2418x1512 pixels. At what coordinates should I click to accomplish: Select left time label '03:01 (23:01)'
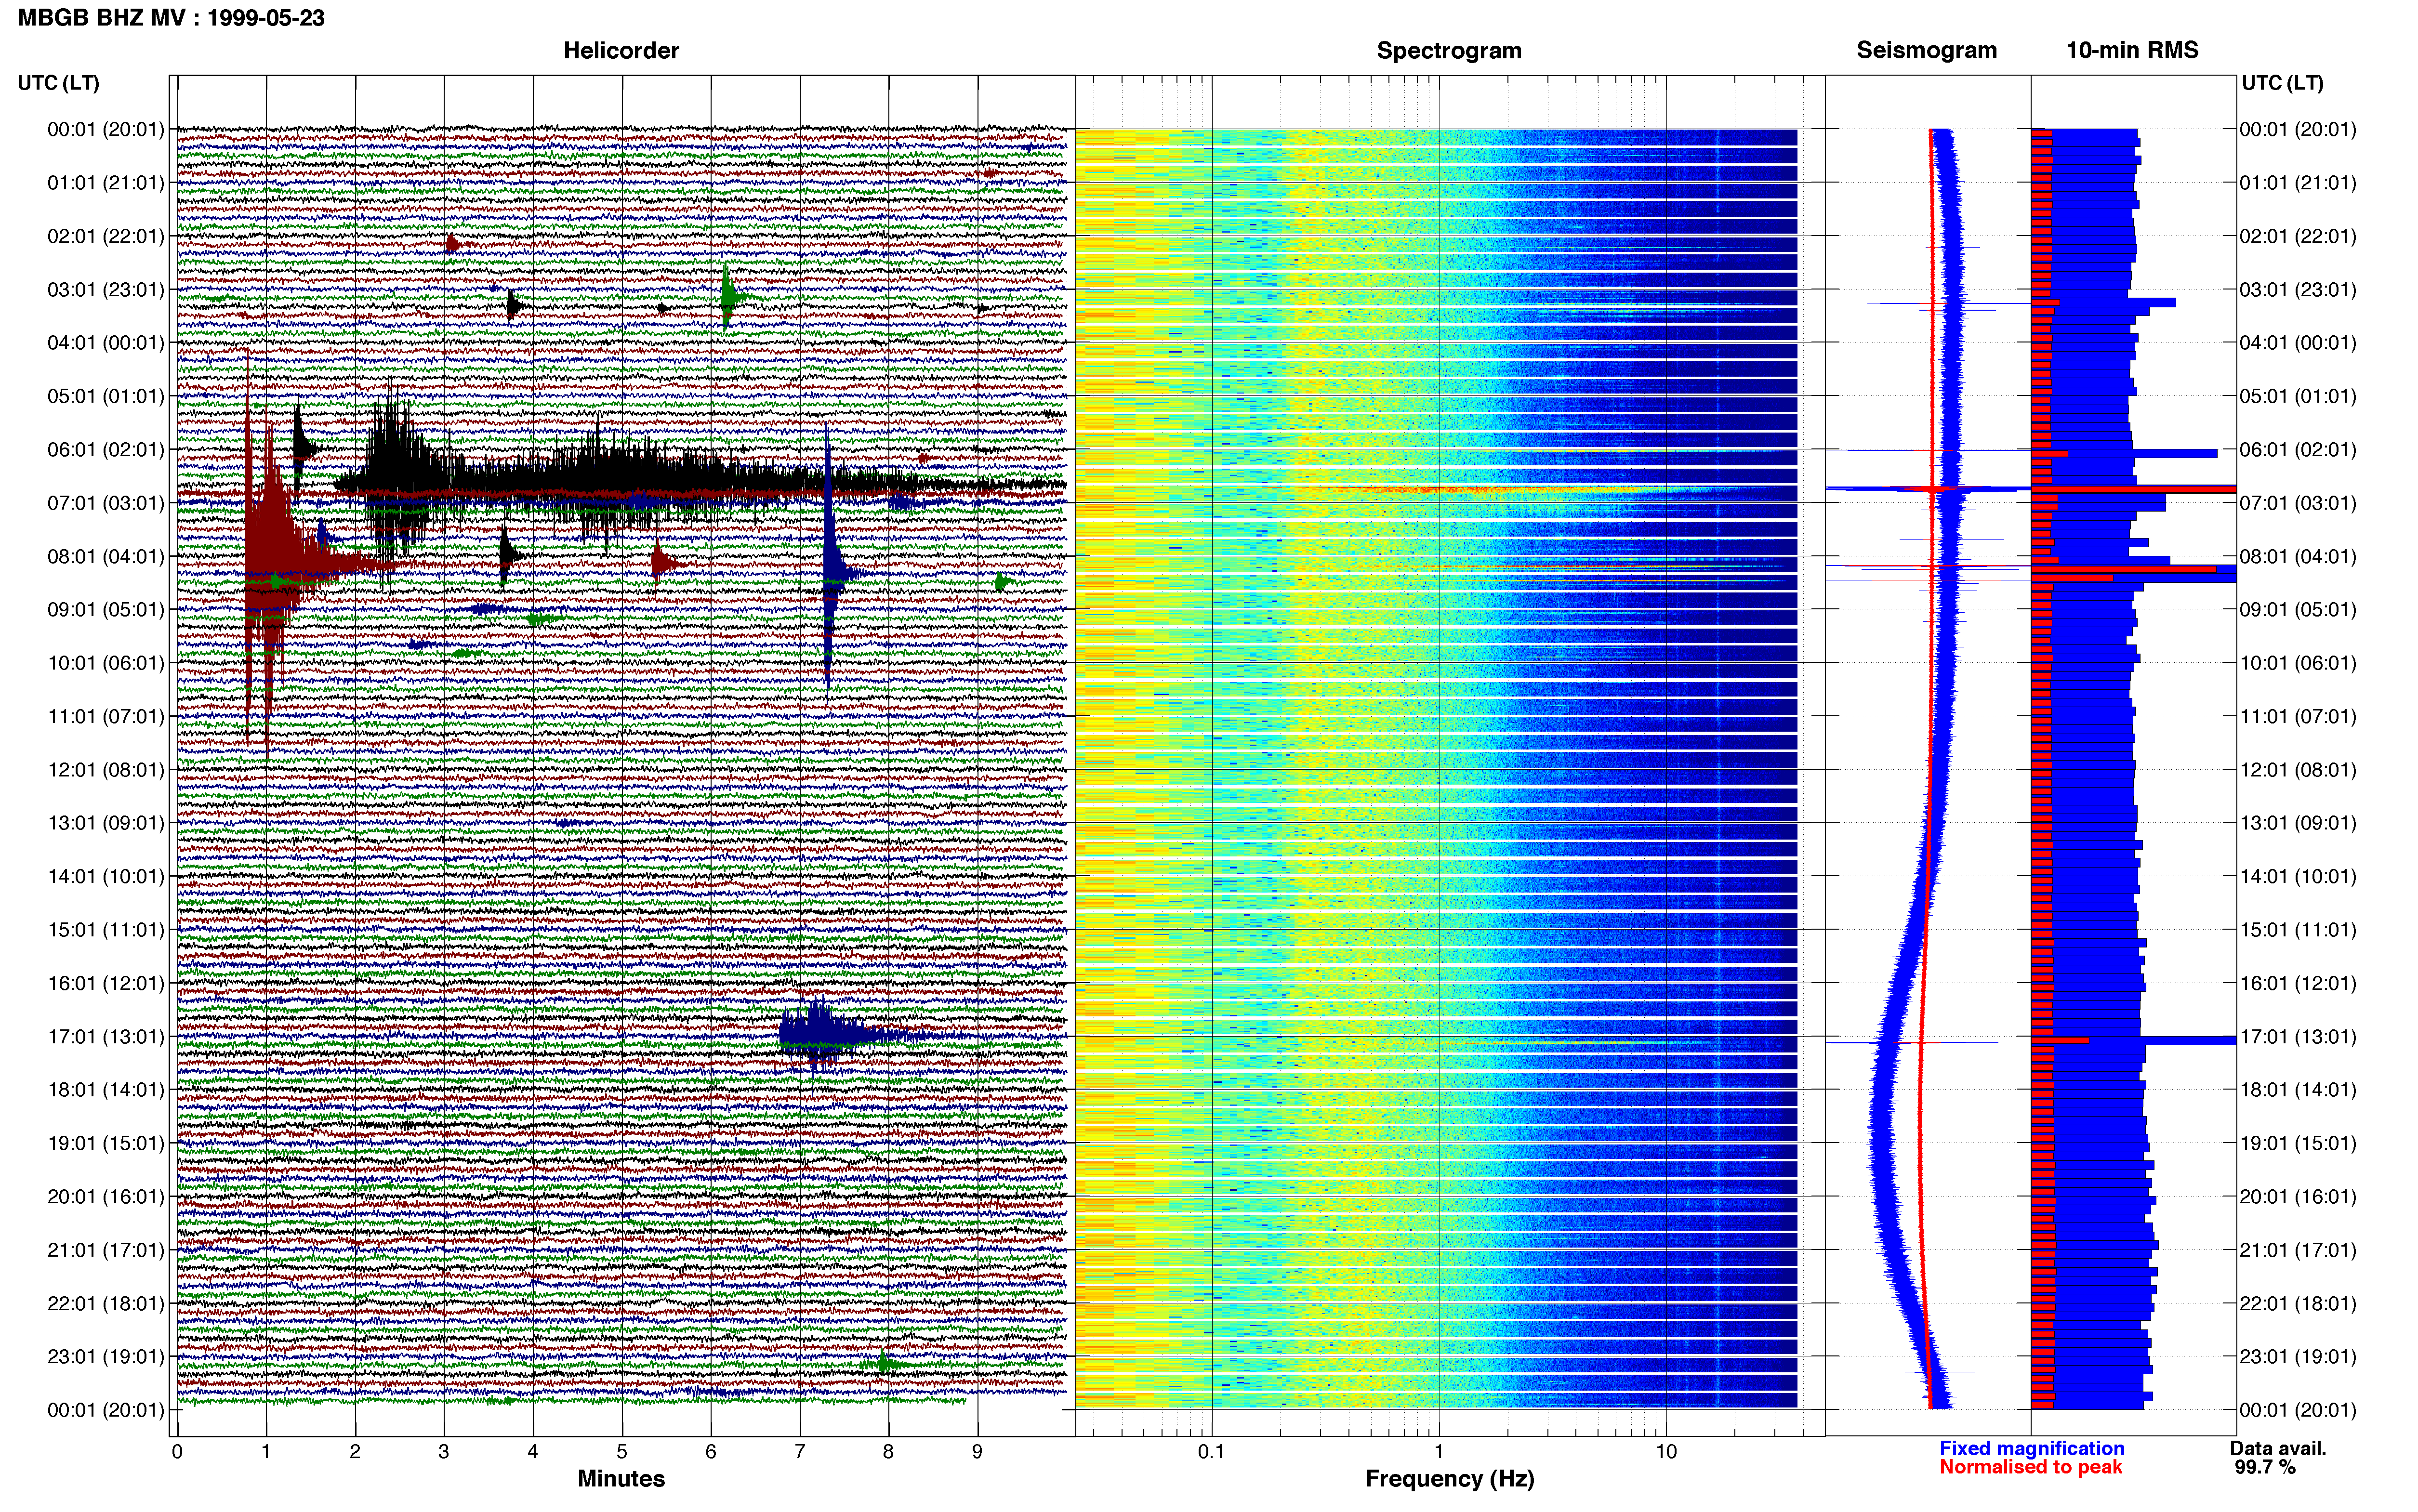pyautogui.click(x=106, y=289)
